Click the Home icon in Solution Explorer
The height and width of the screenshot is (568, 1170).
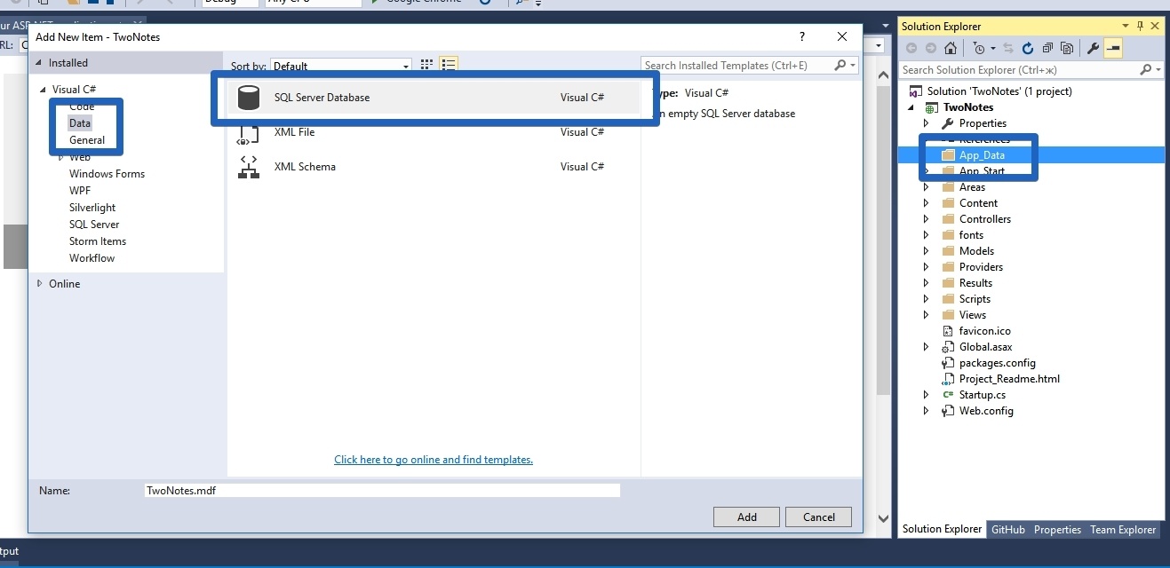pyautogui.click(x=951, y=48)
